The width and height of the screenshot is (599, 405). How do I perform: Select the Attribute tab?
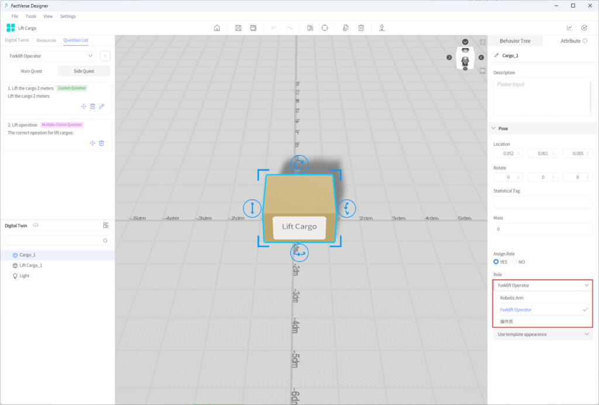(570, 41)
